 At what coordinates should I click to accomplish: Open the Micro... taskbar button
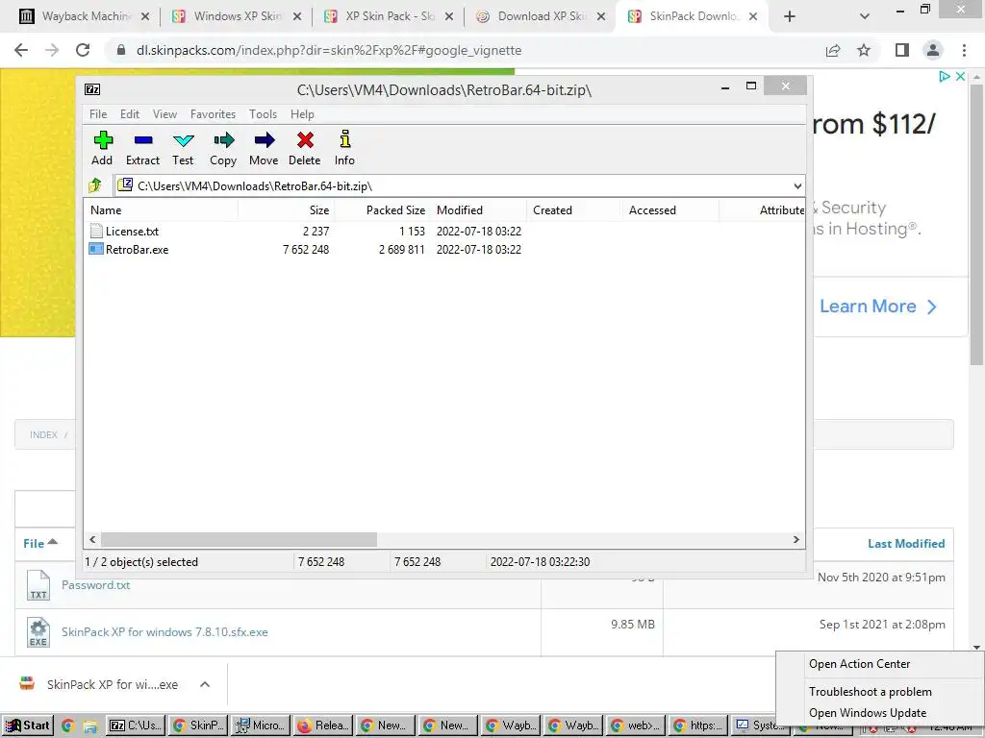tap(261, 726)
